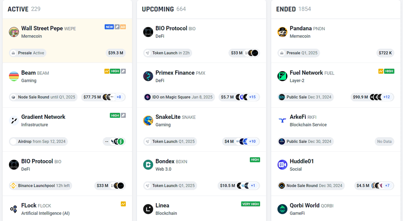Image resolution: width=403 pixels, height=221 pixels.
Task: Open the ArkeFi project link
Action: [x=297, y=117]
